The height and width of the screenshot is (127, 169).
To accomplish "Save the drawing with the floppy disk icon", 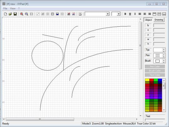I will point(15,14).
